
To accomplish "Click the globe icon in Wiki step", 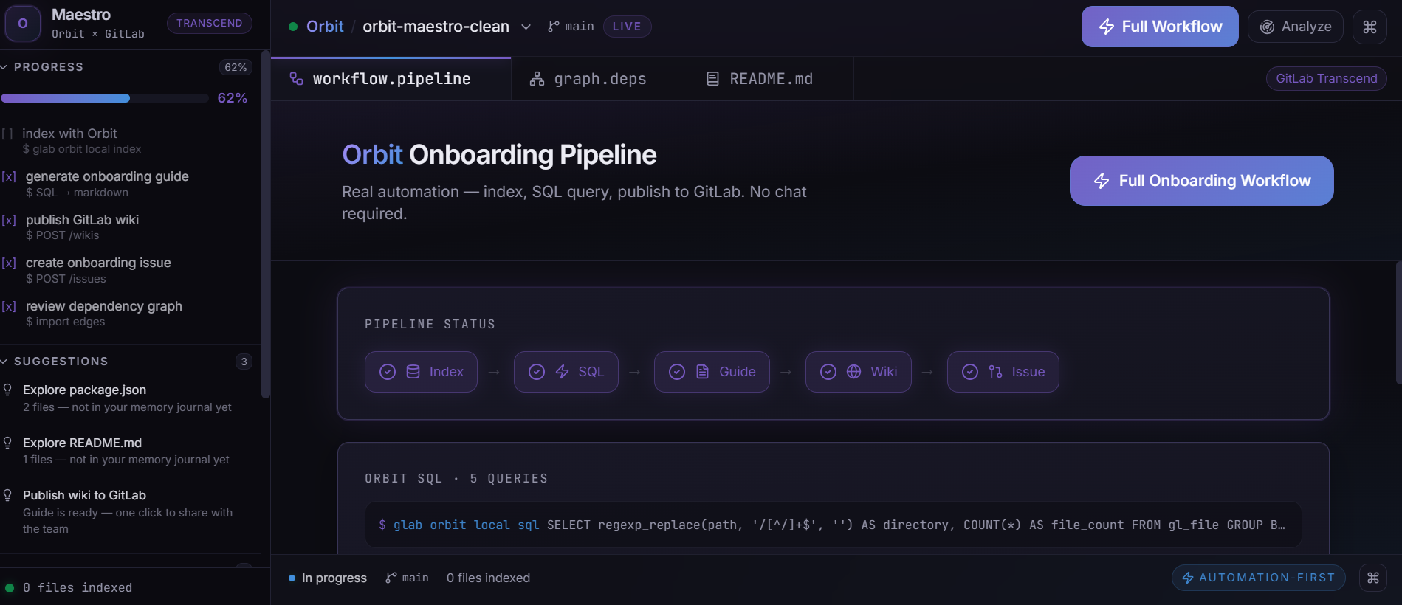I will [x=853, y=372].
